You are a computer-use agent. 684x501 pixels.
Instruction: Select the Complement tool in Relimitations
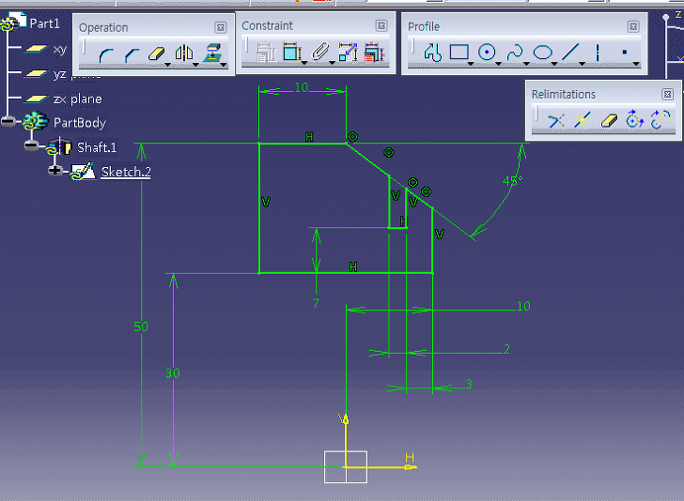(661, 119)
